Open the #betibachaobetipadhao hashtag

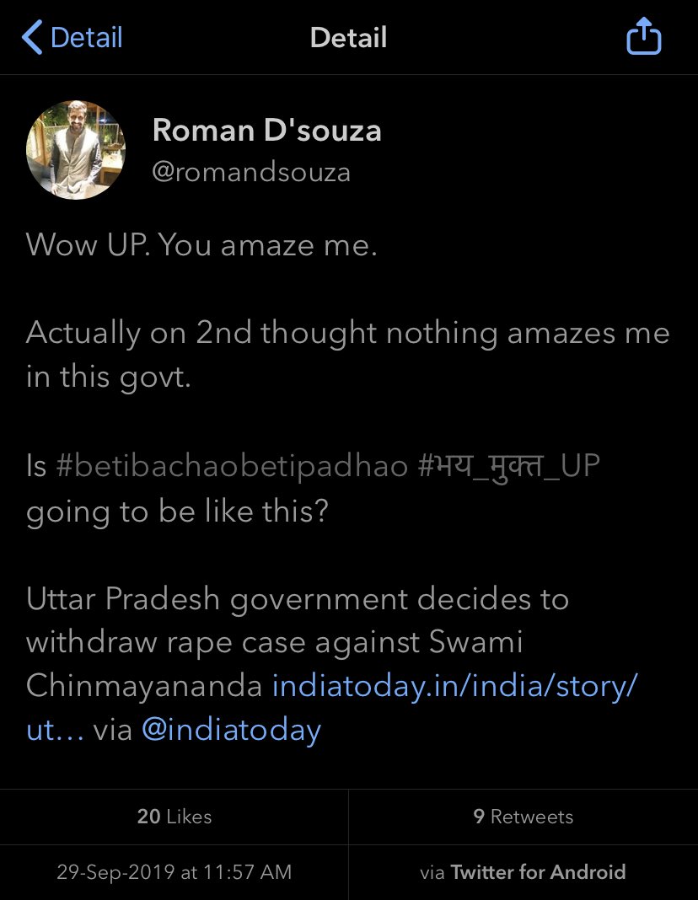pyautogui.click(x=232, y=466)
